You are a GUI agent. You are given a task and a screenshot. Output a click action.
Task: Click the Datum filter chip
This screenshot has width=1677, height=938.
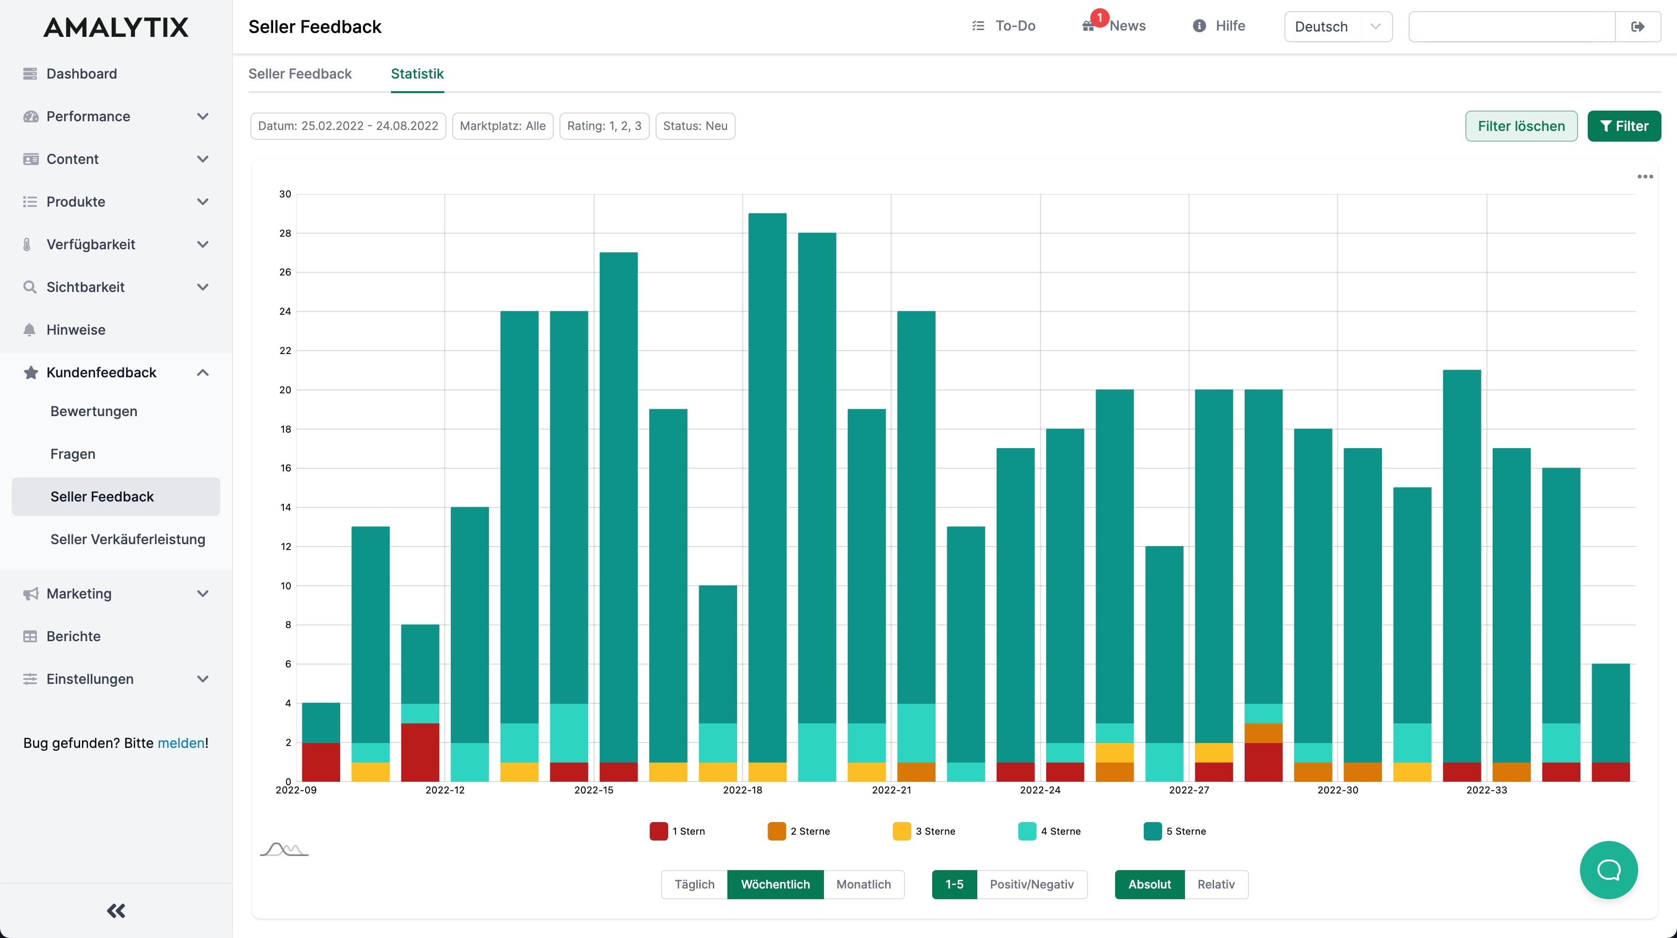(x=347, y=126)
